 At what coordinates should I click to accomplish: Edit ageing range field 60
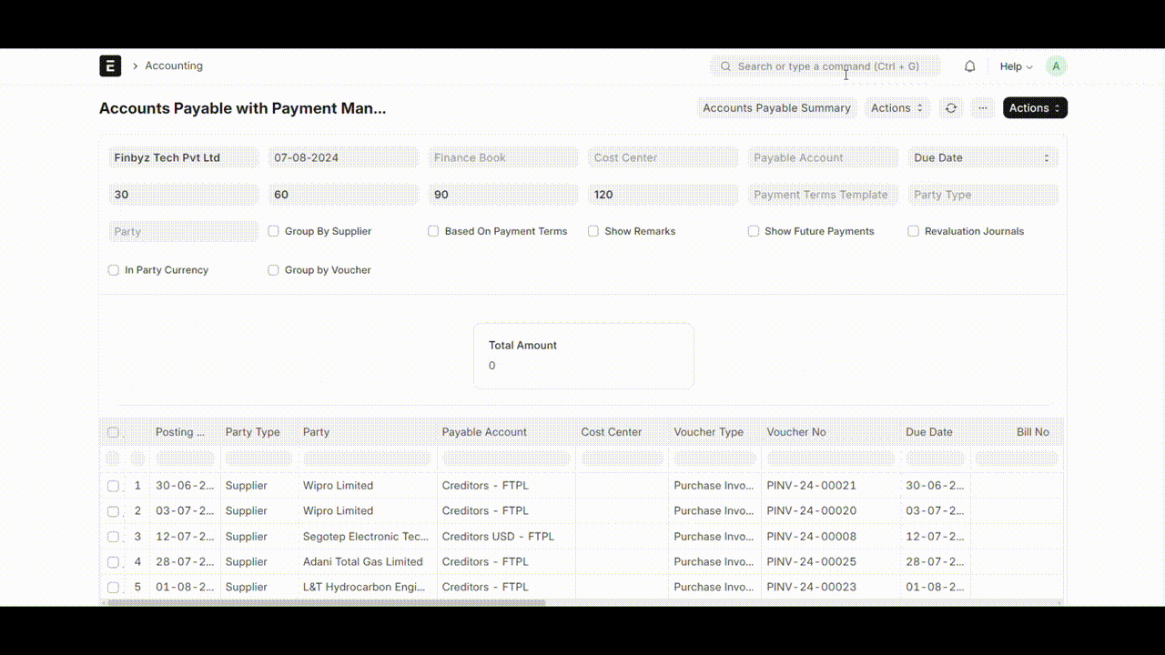pyautogui.click(x=343, y=195)
